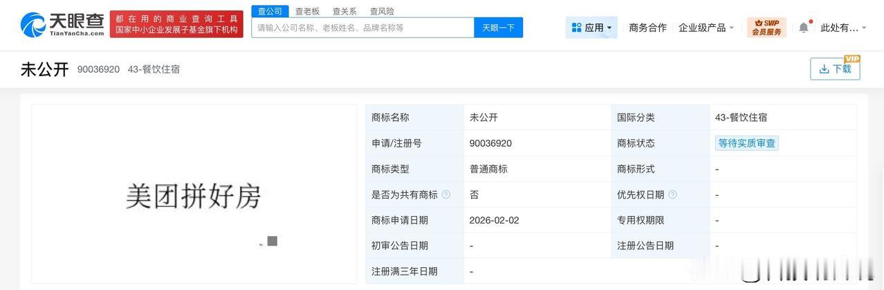Select the application date 2026-02-02
Image resolution: width=884 pixels, height=290 pixels.
(x=494, y=220)
